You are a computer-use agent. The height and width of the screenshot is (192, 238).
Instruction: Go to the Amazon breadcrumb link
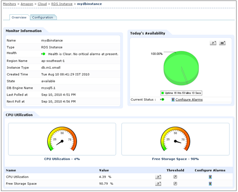[x=27, y=4]
